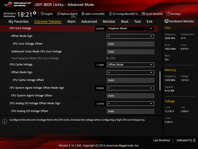Click the 100.0 MHz BCLK value
The image size is (198, 149).
coord(170,49)
